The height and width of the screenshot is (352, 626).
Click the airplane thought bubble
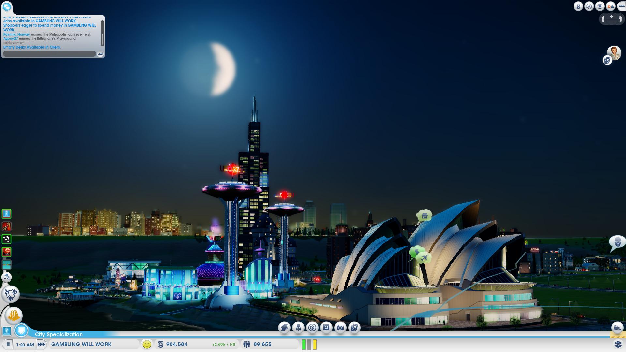click(x=424, y=258)
